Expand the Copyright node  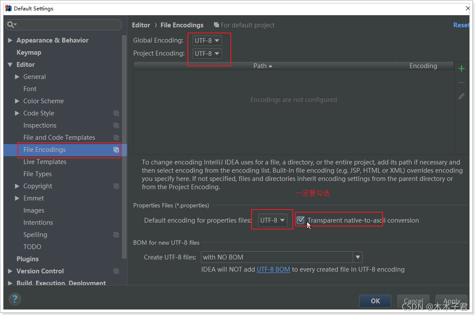click(17, 186)
